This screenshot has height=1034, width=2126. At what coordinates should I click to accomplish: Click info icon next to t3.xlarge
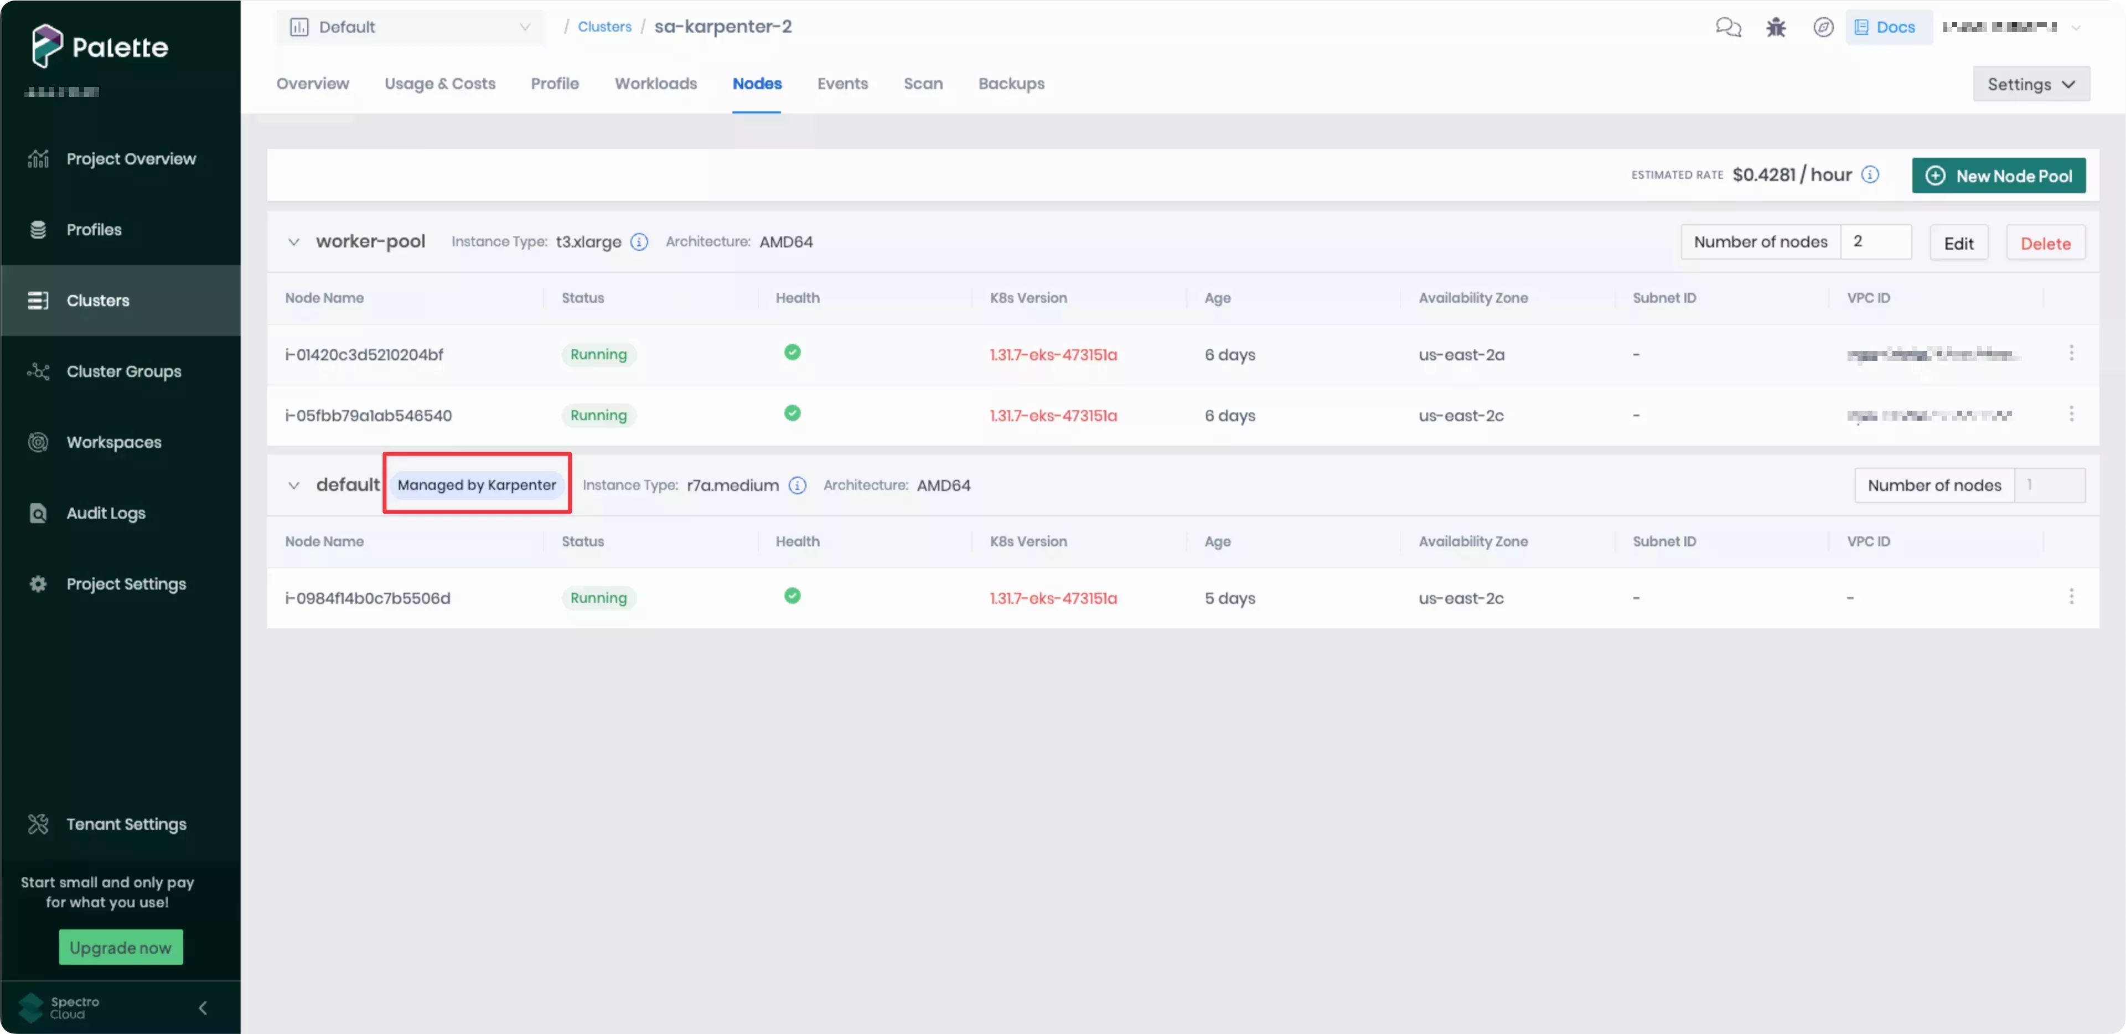(x=639, y=242)
